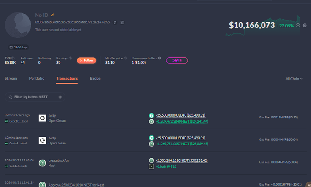Click the OpenOcean icon in the 39mins swap
The width and height of the screenshot is (311, 187).
coord(42,118)
